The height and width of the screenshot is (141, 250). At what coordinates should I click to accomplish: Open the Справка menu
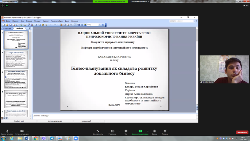75,21
